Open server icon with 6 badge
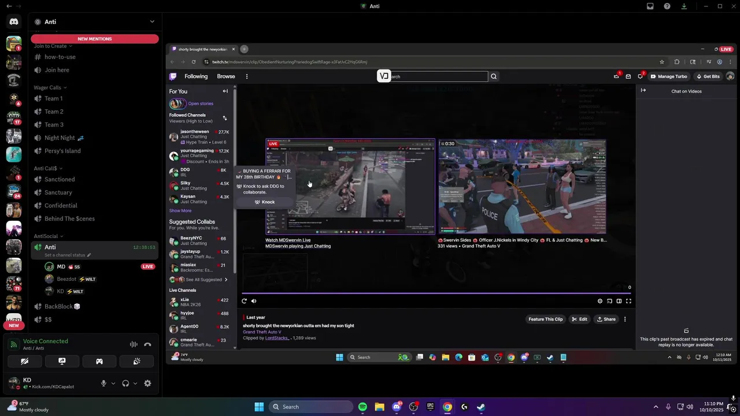 click(x=14, y=99)
